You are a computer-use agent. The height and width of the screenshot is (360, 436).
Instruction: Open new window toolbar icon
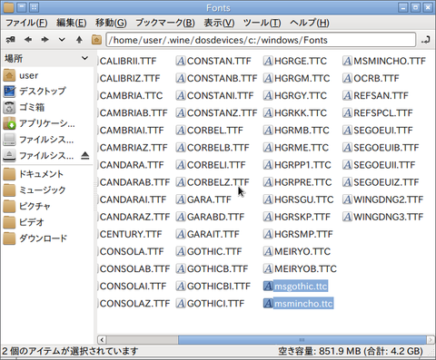tap(11, 40)
